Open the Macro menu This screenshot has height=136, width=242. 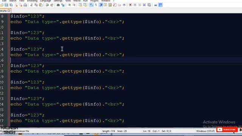coord(77,1)
